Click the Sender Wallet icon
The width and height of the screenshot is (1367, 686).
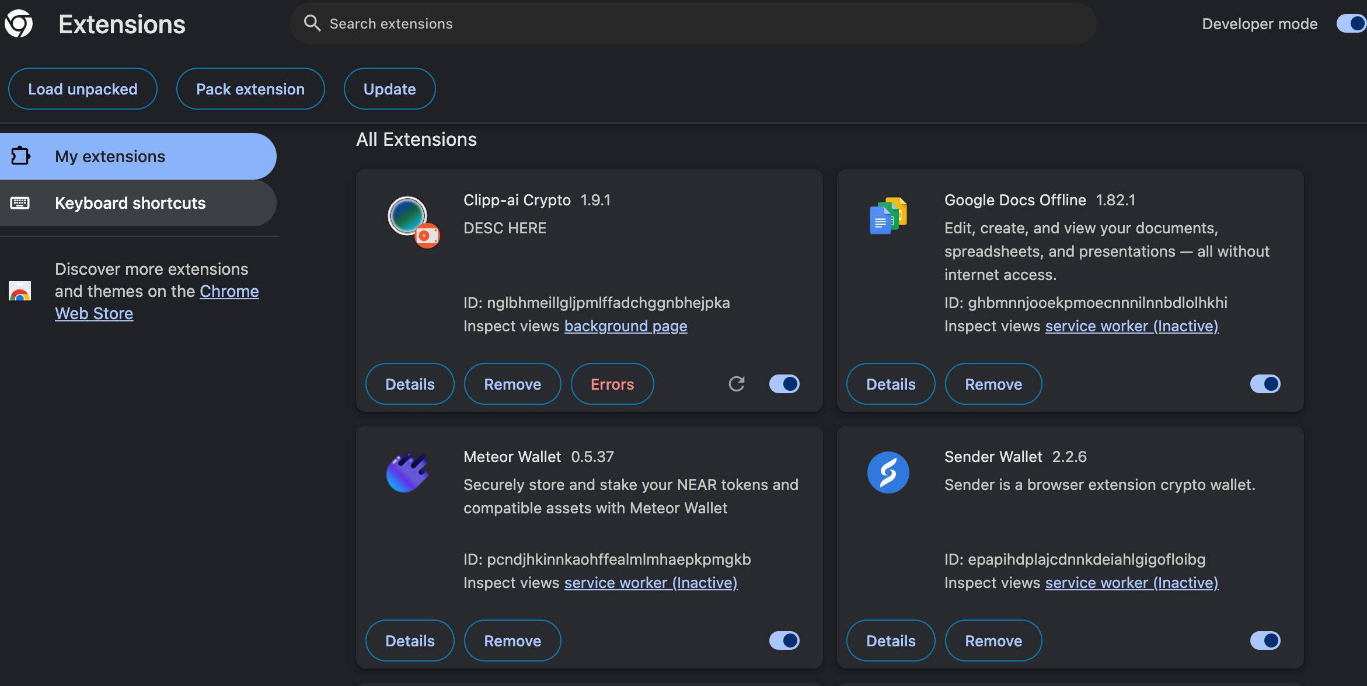pyautogui.click(x=888, y=473)
